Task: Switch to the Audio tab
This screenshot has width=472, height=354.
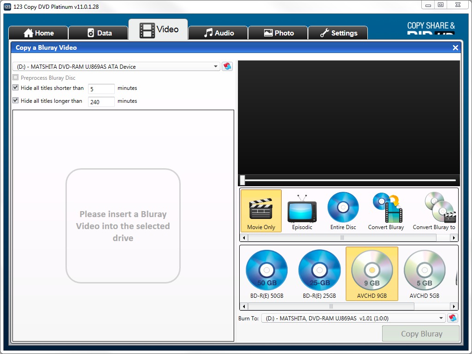Action: 218,33
